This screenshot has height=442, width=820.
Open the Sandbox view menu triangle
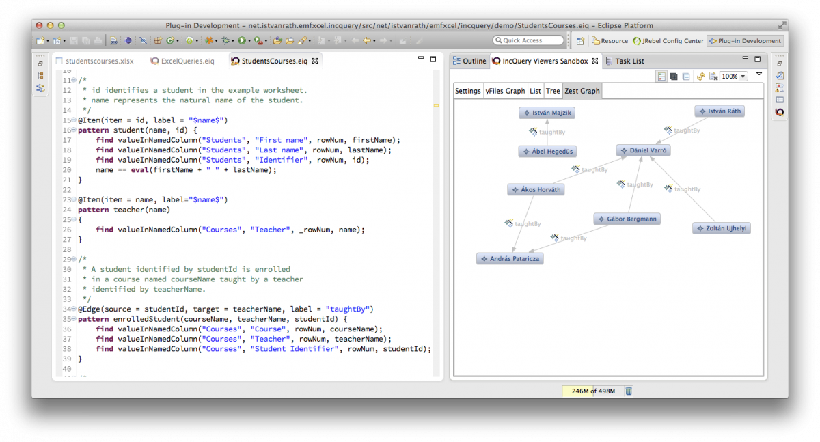[758, 74]
